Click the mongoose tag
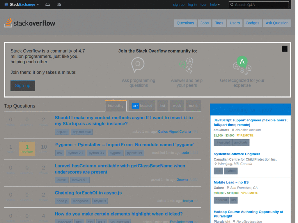Screen dimensions: 298x223 (x=81, y=201)
